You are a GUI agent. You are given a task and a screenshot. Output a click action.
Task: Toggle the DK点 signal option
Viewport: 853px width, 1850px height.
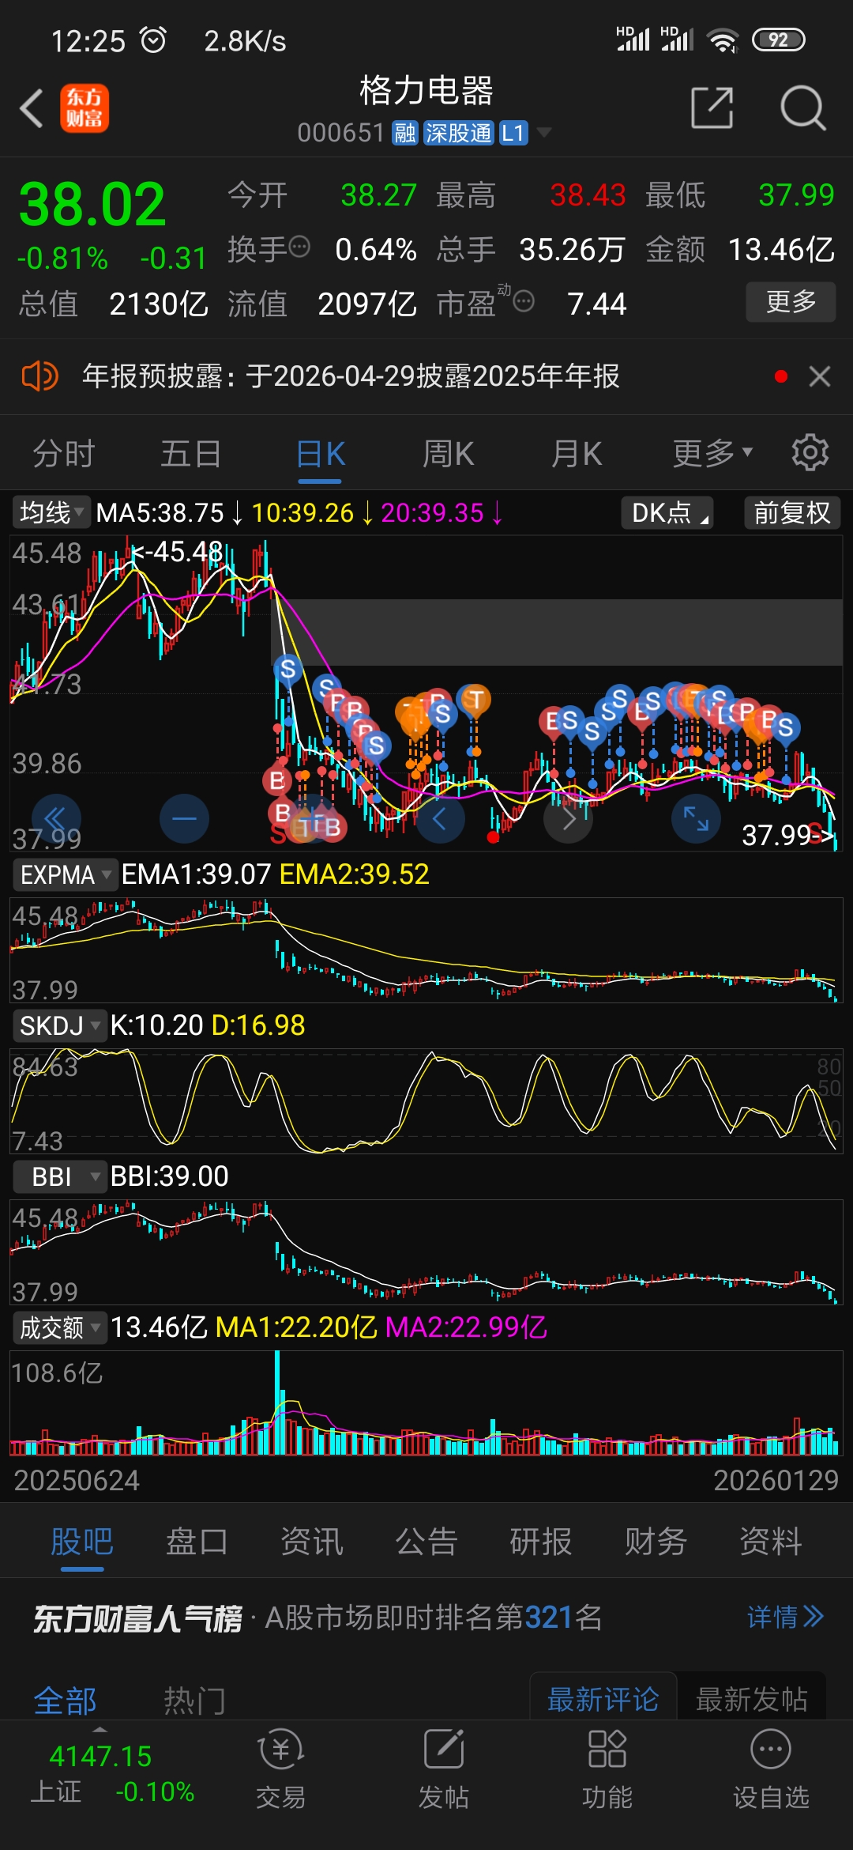pos(668,512)
